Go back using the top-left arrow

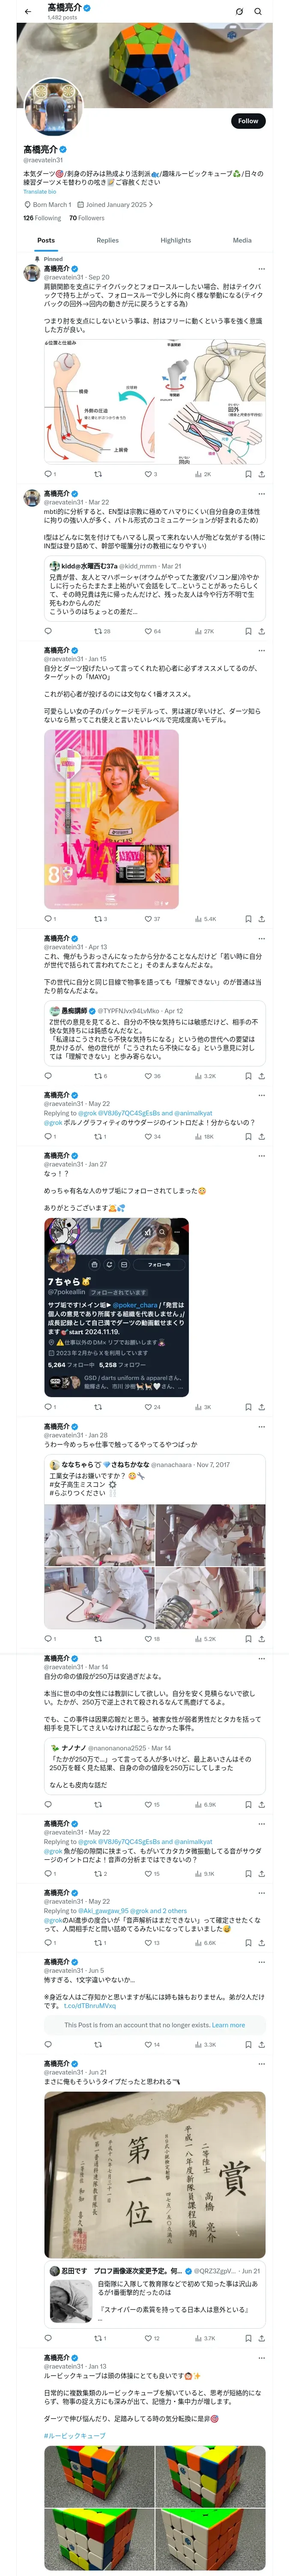pos(28,11)
